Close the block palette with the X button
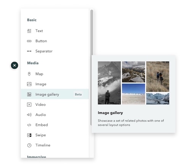The width and height of the screenshot is (191, 165). tap(15, 65)
